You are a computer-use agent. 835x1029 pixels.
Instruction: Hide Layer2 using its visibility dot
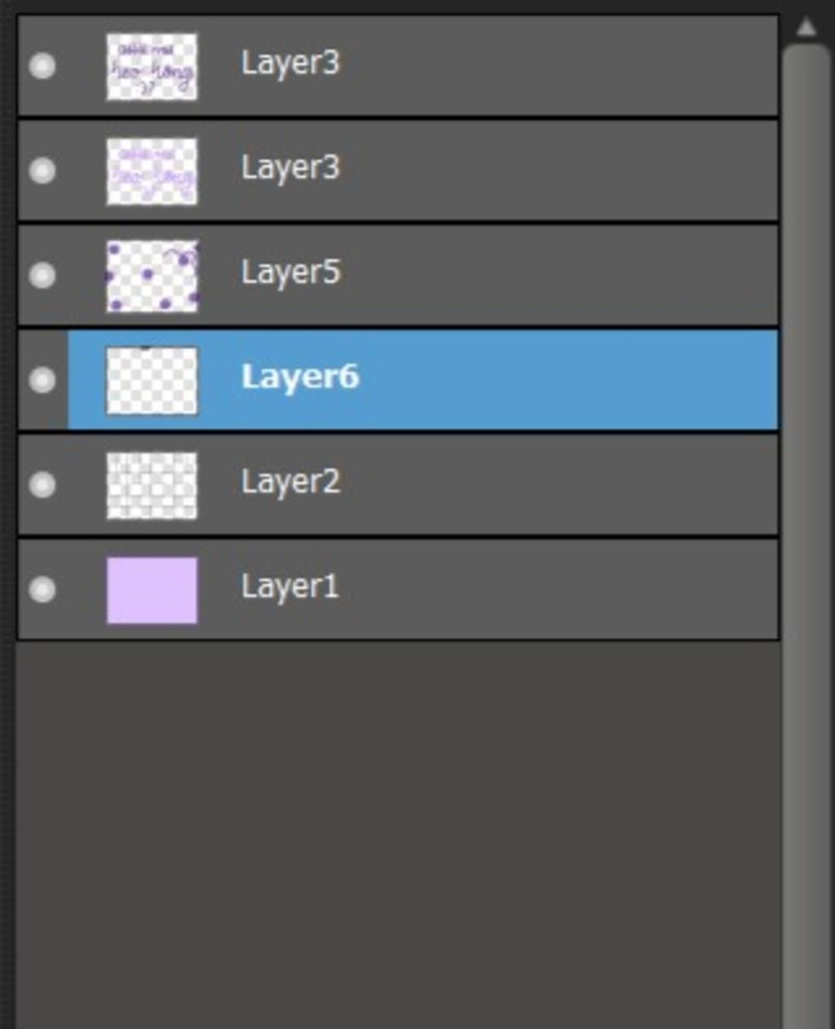[42, 485]
